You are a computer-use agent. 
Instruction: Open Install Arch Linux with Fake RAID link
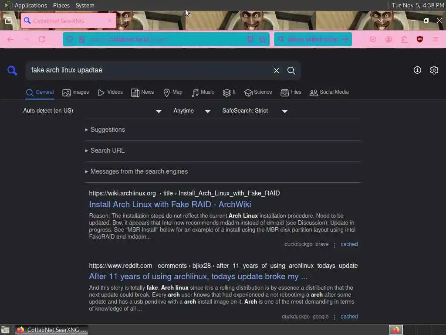(170, 204)
